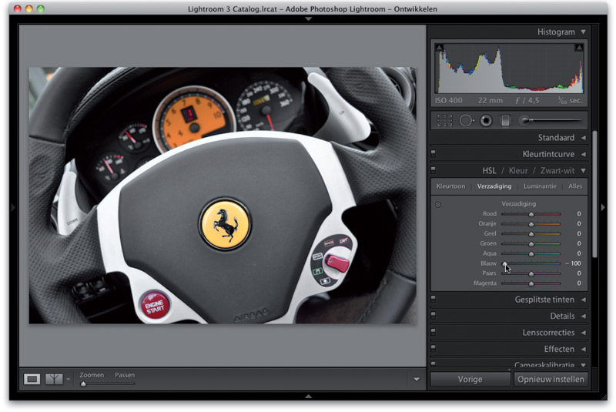Click the Groen saturation slider
Image resolution: width=616 pixels, height=412 pixels.
531,244
